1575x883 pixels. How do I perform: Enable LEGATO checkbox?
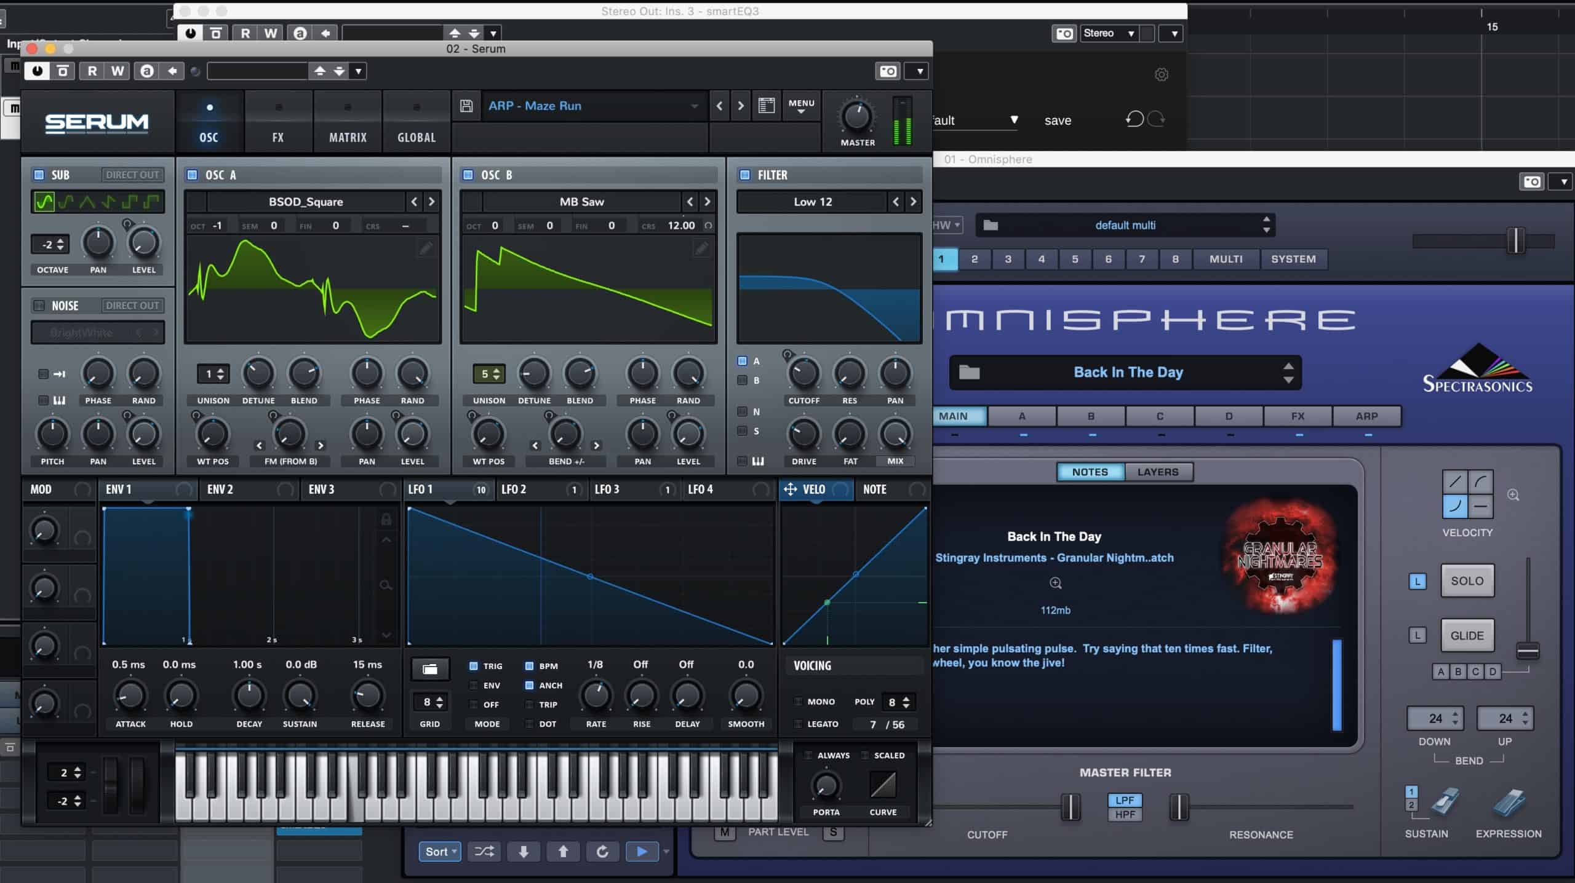(798, 724)
